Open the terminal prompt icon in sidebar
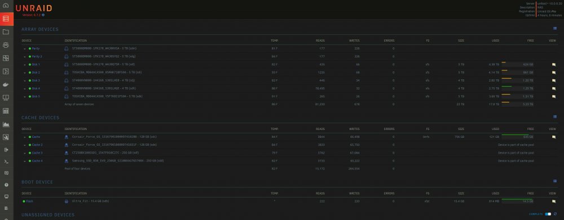This screenshot has height=220, width=564. 6,161
